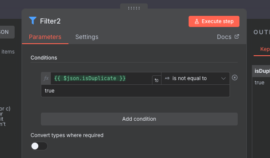Click the Filter2 funnel node icon
Image resolution: width=270 pixels, height=158 pixels.
coord(33,21)
